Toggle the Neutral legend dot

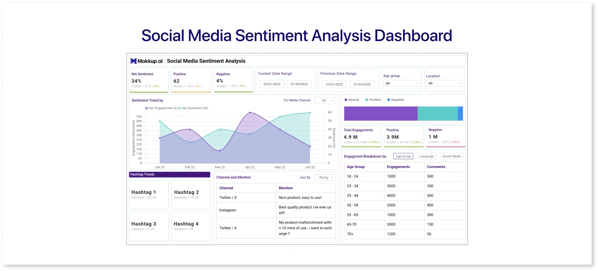346,99
